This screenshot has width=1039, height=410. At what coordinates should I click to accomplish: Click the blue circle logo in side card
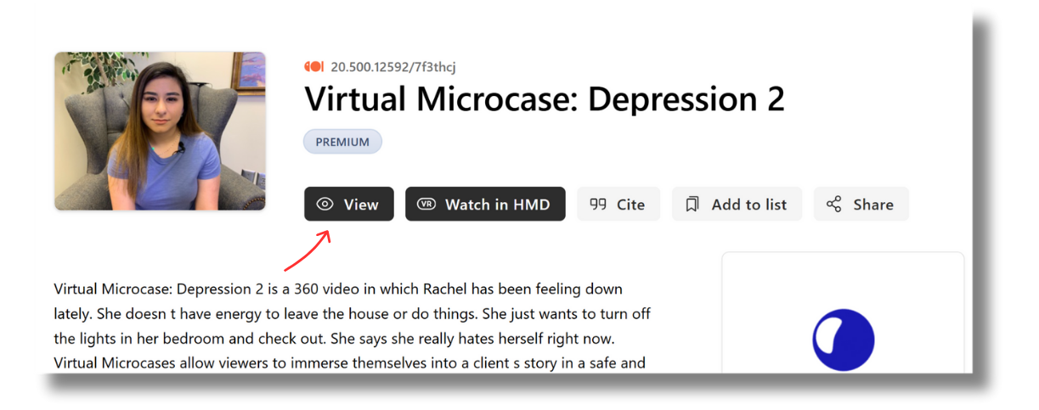click(843, 340)
